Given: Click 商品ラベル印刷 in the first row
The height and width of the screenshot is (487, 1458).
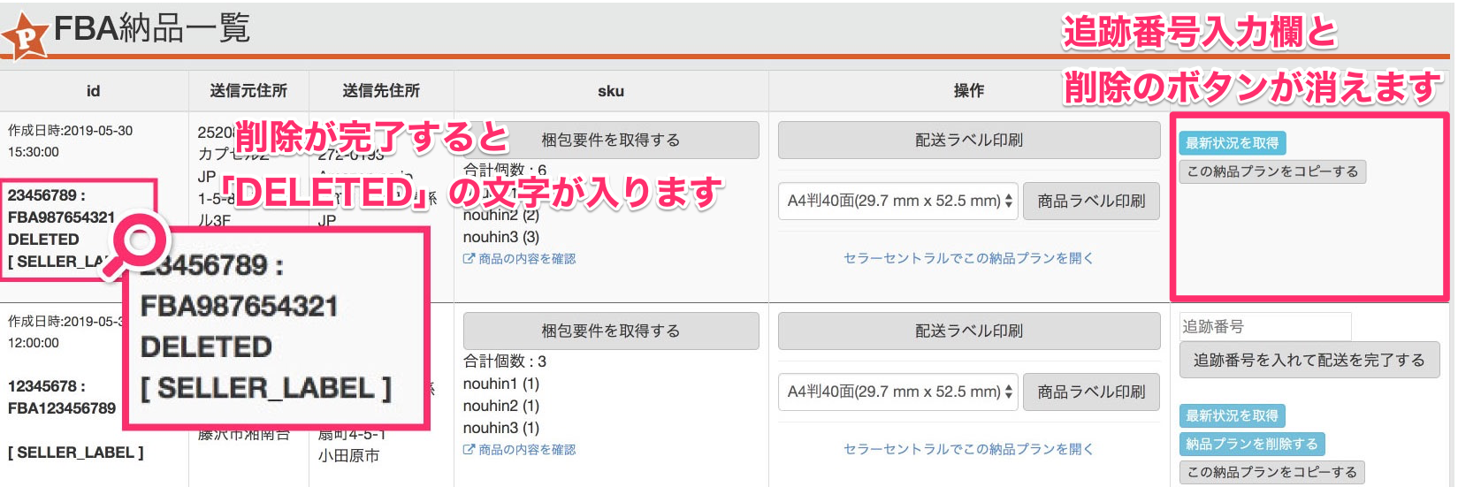Looking at the screenshot, I should click(1091, 201).
